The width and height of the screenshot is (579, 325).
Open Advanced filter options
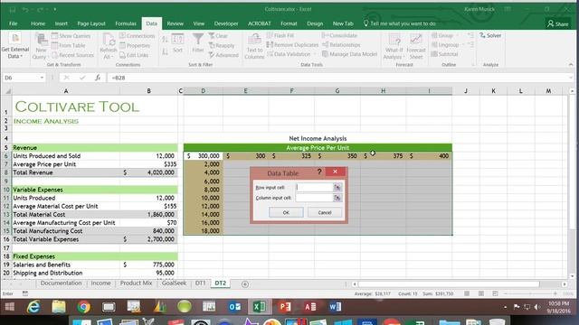(x=223, y=55)
